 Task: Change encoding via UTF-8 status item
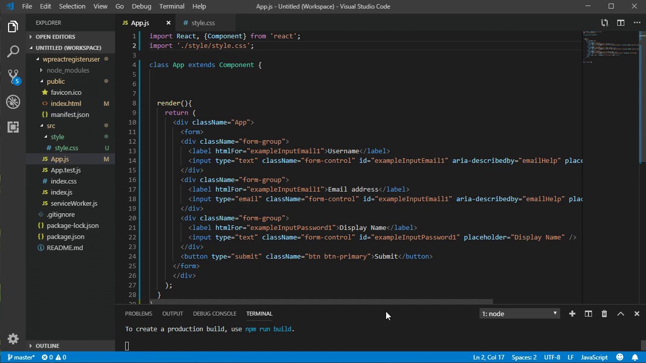(x=552, y=357)
